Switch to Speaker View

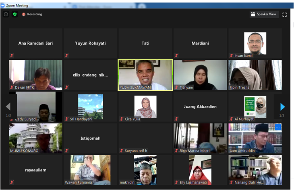tap(264, 14)
